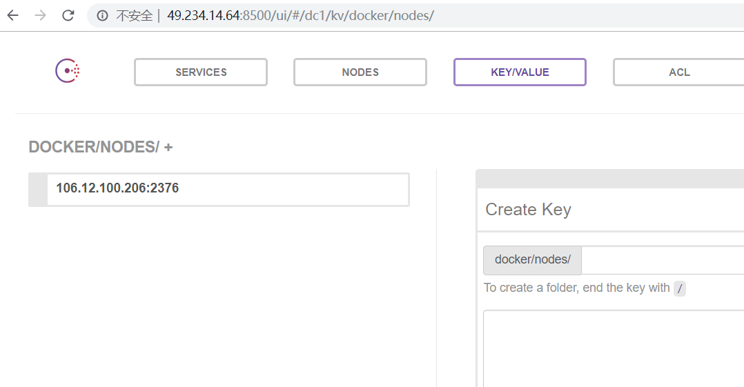Switch to the NODES top navigation tab
744x387 pixels.
(360, 72)
